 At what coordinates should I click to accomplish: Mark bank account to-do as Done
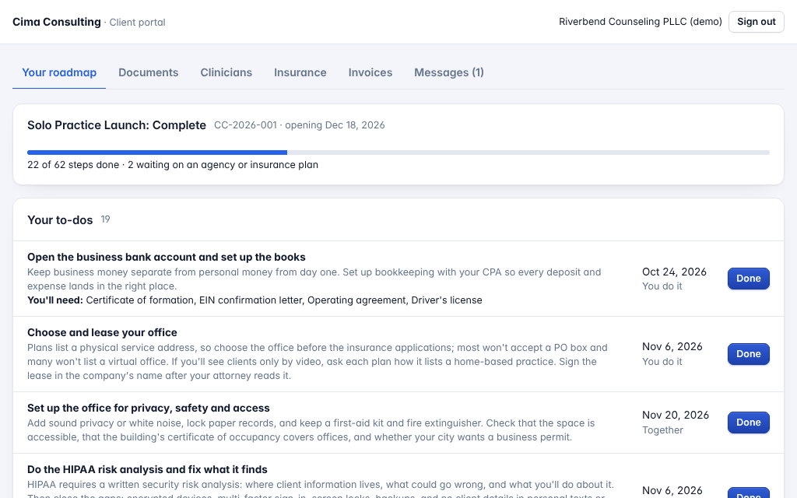748,279
